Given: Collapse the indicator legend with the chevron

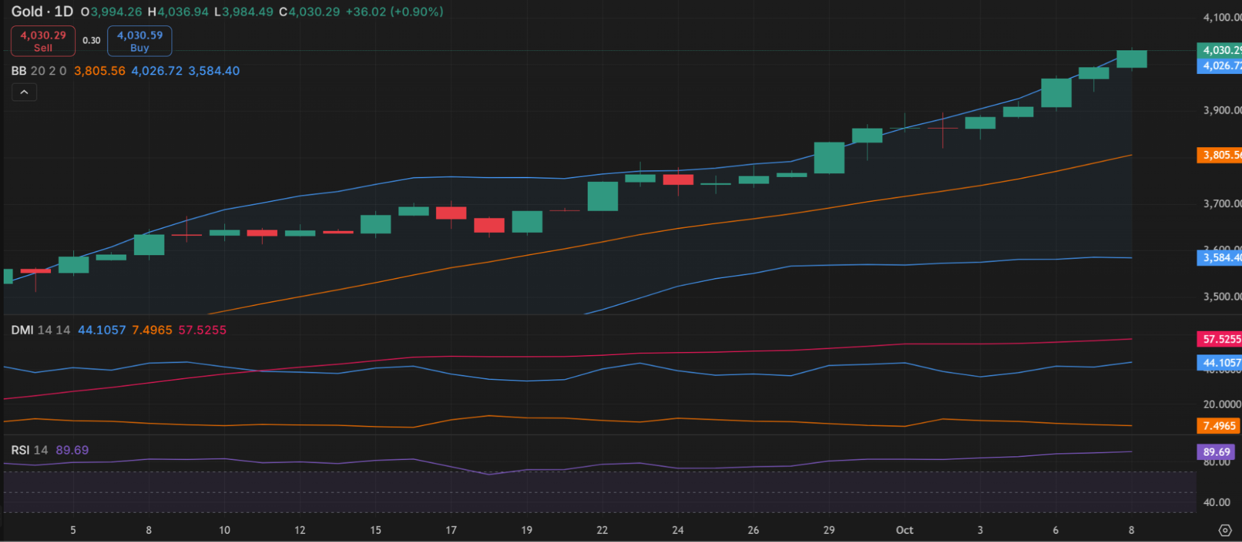Looking at the screenshot, I should pos(24,93).
